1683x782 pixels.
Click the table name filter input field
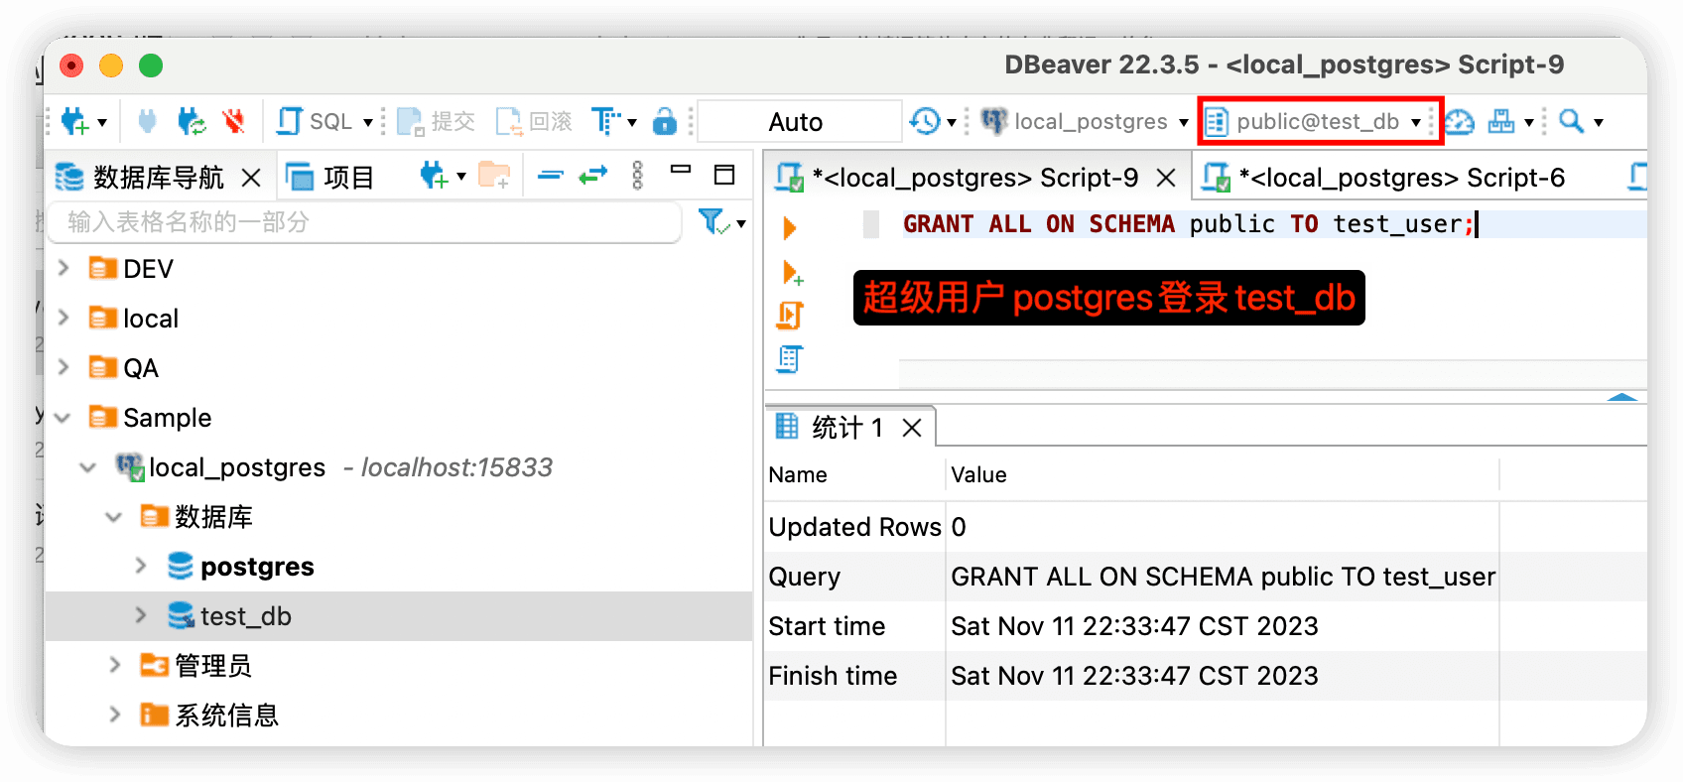(366, 222)
